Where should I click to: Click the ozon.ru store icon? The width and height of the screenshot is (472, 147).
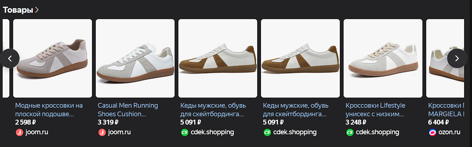point(432,132)
